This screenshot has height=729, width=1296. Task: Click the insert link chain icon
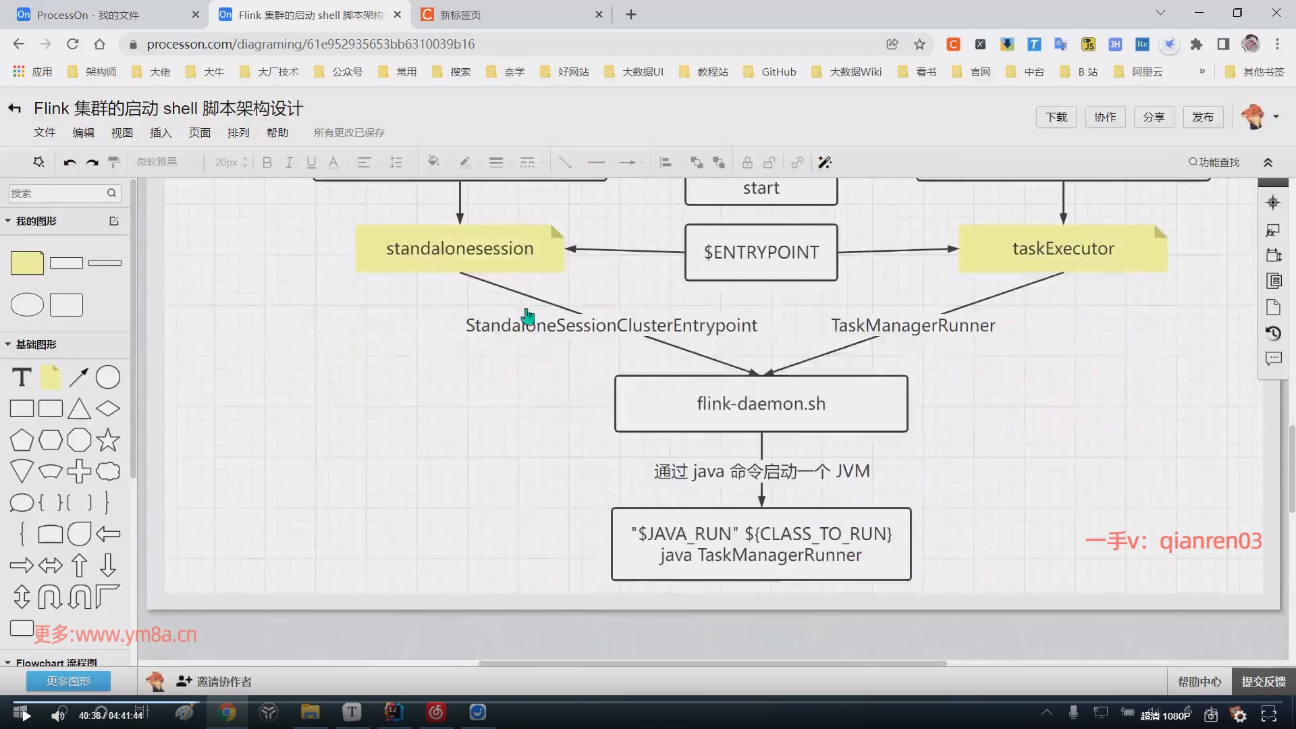pos(797,163)
